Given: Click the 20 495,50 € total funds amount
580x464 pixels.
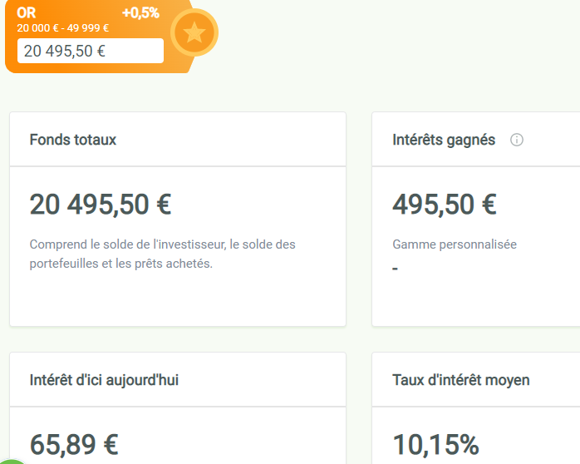Looking at the screenshot, I should click(x=101, y=205).
